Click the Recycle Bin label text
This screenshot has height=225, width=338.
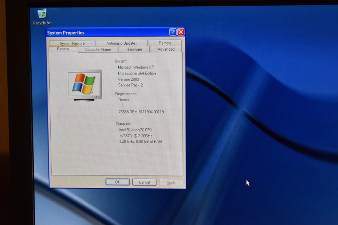(42, 23)
